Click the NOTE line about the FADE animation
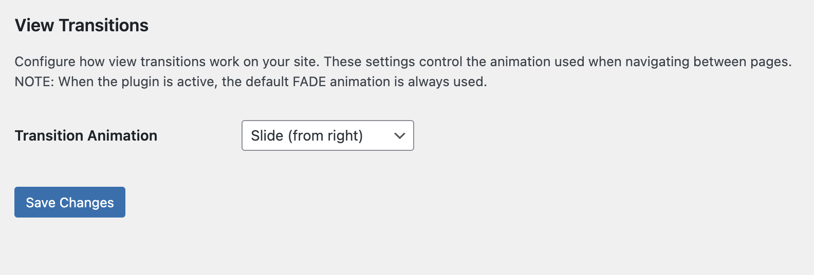The image size is (814, 275). (250, 82)
